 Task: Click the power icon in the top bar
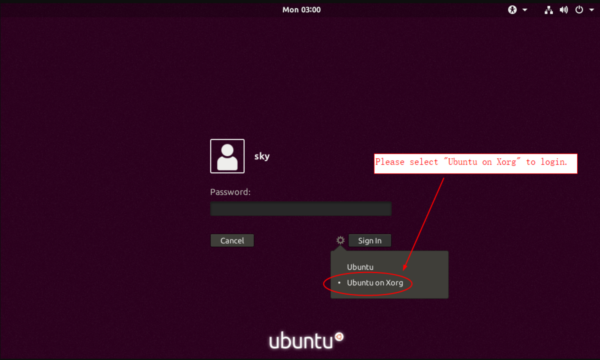pos(579,10)
